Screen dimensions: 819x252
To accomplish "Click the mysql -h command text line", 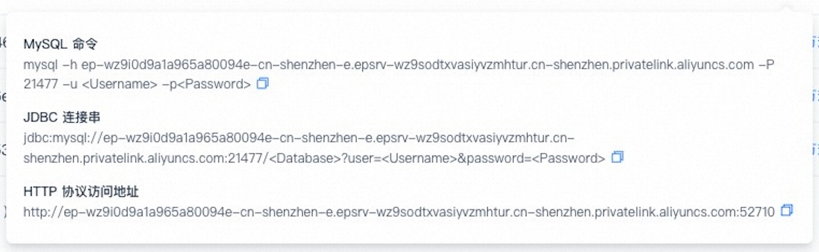I will (399, 65).
